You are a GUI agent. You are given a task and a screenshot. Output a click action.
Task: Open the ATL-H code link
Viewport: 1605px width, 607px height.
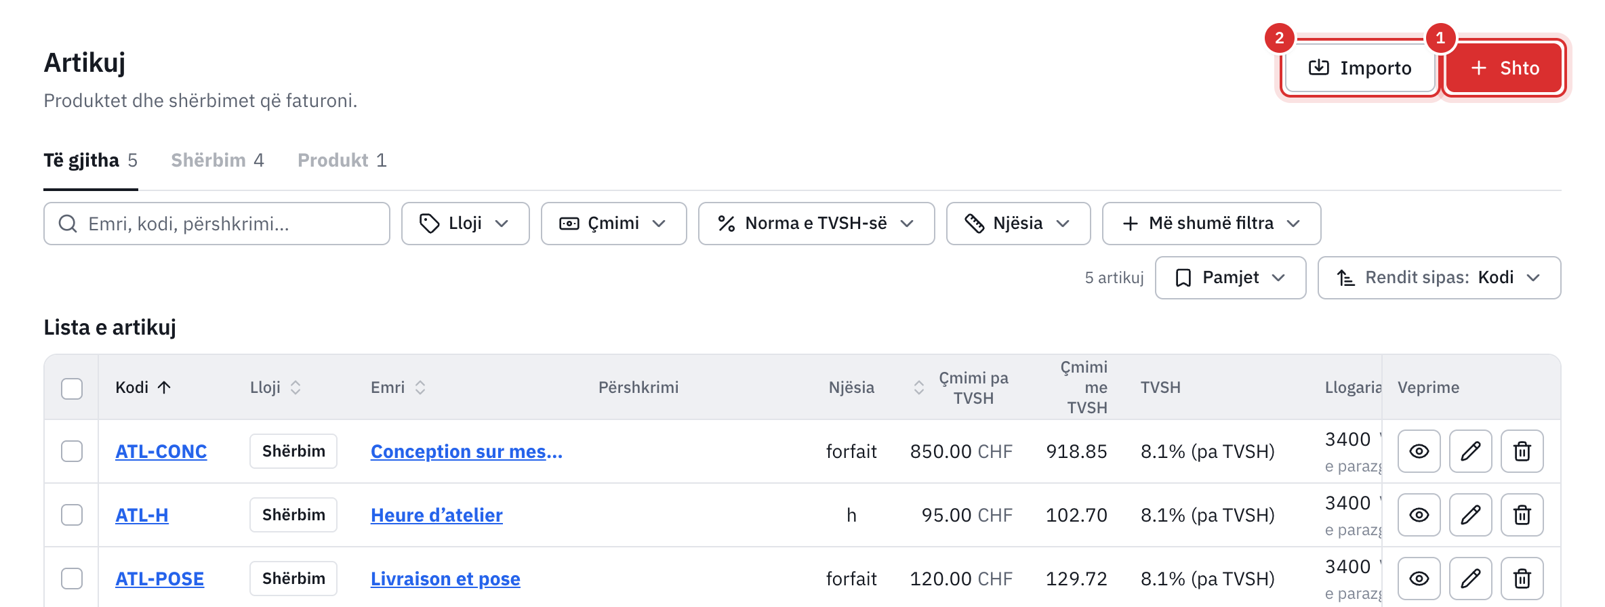[x=142, y=515]
